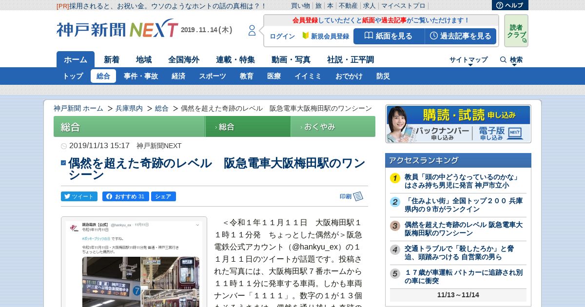Click the 本 top link

(x=330, y=5)
